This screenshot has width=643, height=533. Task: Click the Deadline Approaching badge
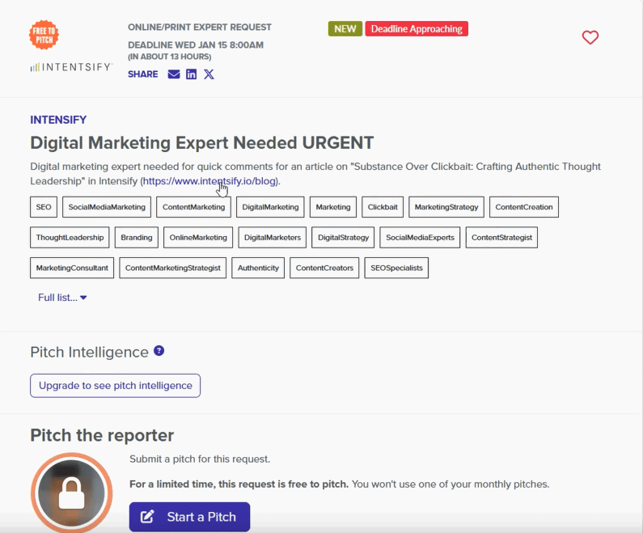pyautogui.click(x=417, y=28)
